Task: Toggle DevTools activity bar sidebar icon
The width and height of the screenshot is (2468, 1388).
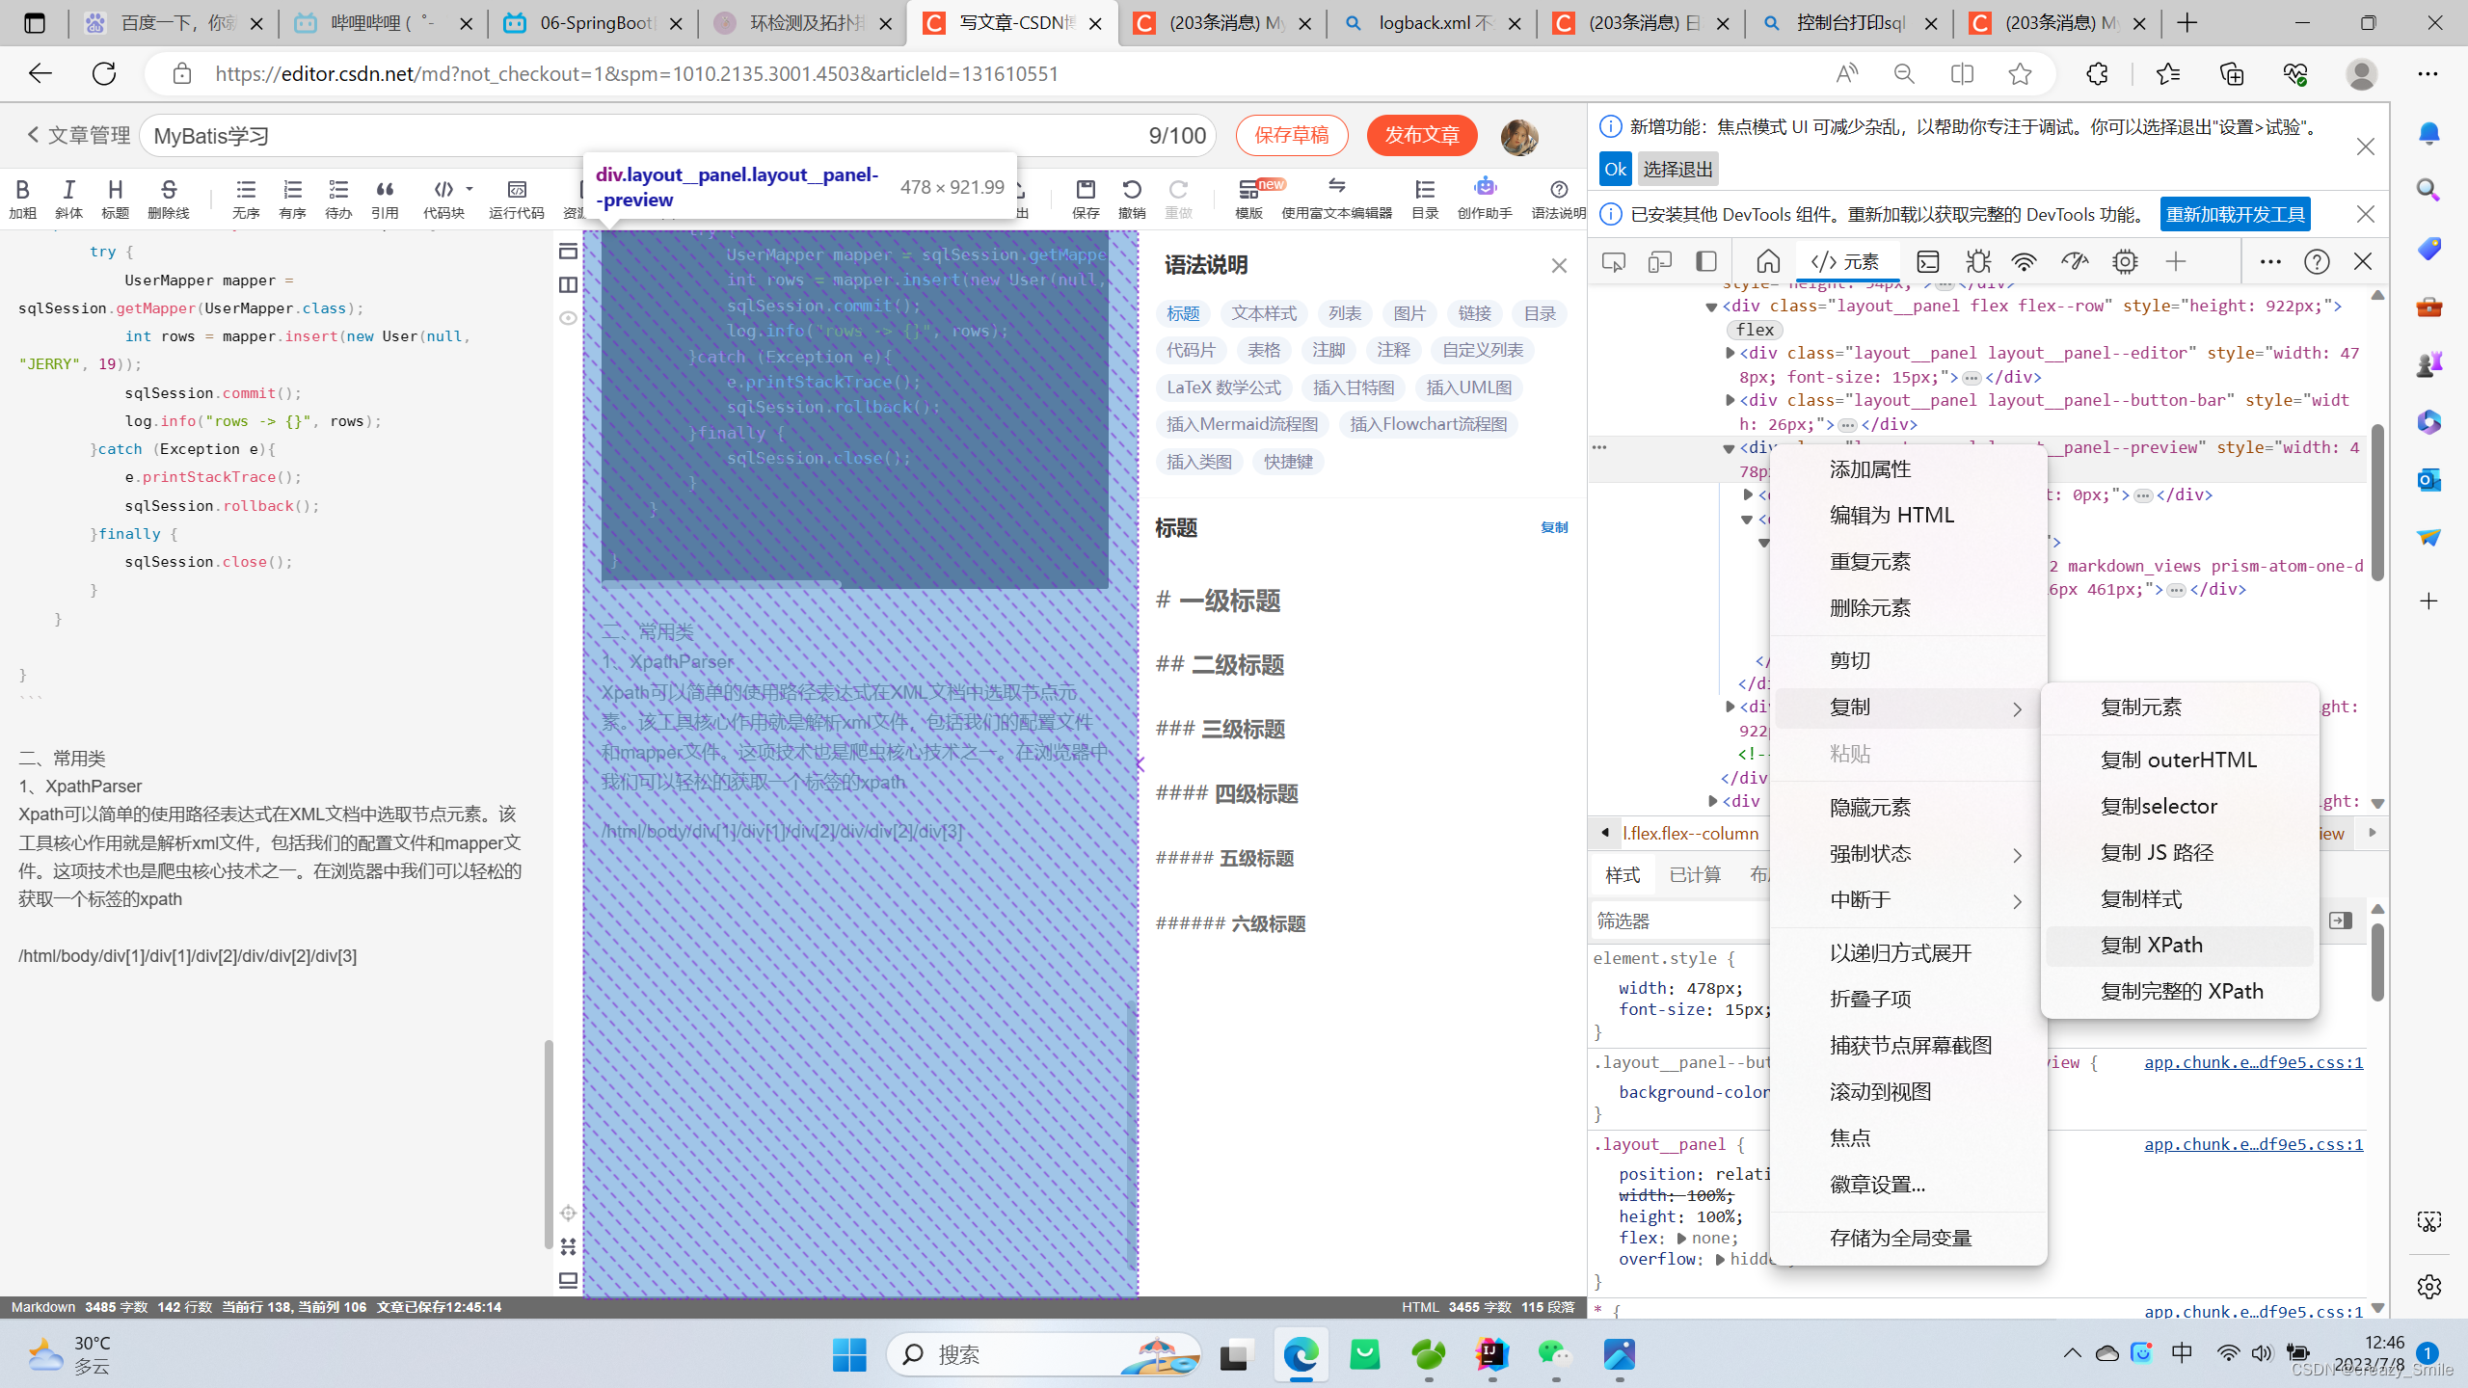Action: click(x=1705, y=261)
